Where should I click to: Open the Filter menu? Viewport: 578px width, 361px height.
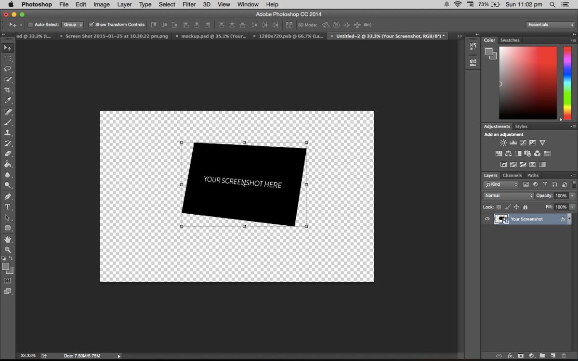(189, 4)
